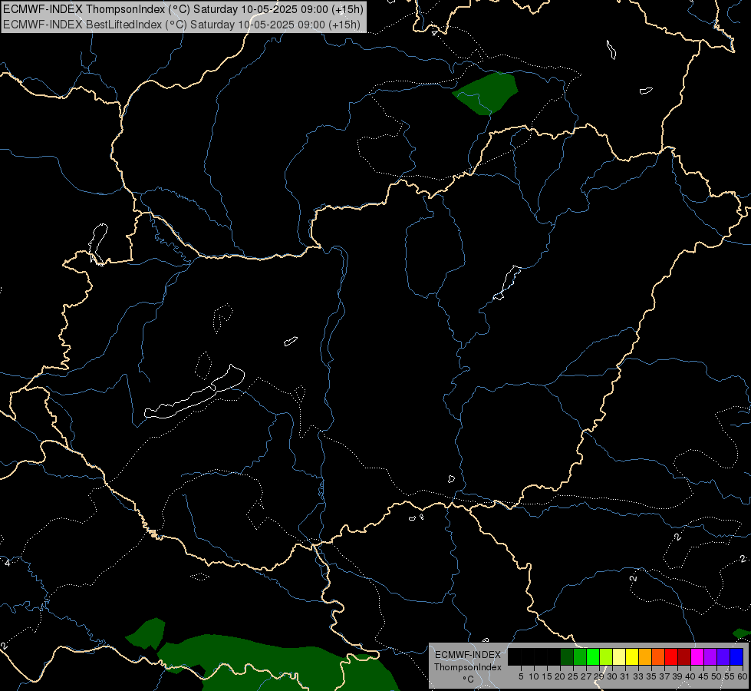
Task: Click the BestLiftedIndex title line at top
Action: tap(182, 25)
